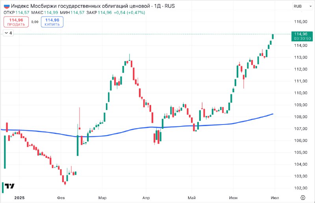Click the Мар label on time axis
315x203 pixels.
102,198
